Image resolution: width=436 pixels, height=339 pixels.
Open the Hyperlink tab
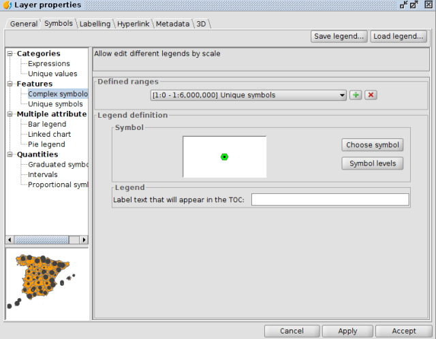134,24
